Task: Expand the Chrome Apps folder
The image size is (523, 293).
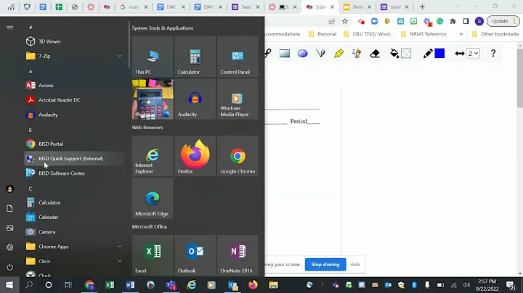Action: [x=74, y=247]
